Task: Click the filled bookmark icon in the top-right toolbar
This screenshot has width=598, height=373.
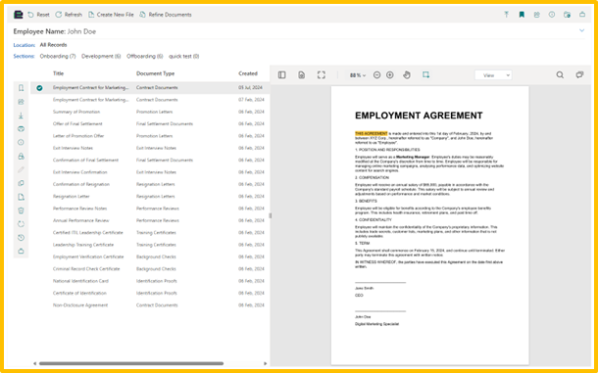Action: pyautogui.click(x=522, y=15)
